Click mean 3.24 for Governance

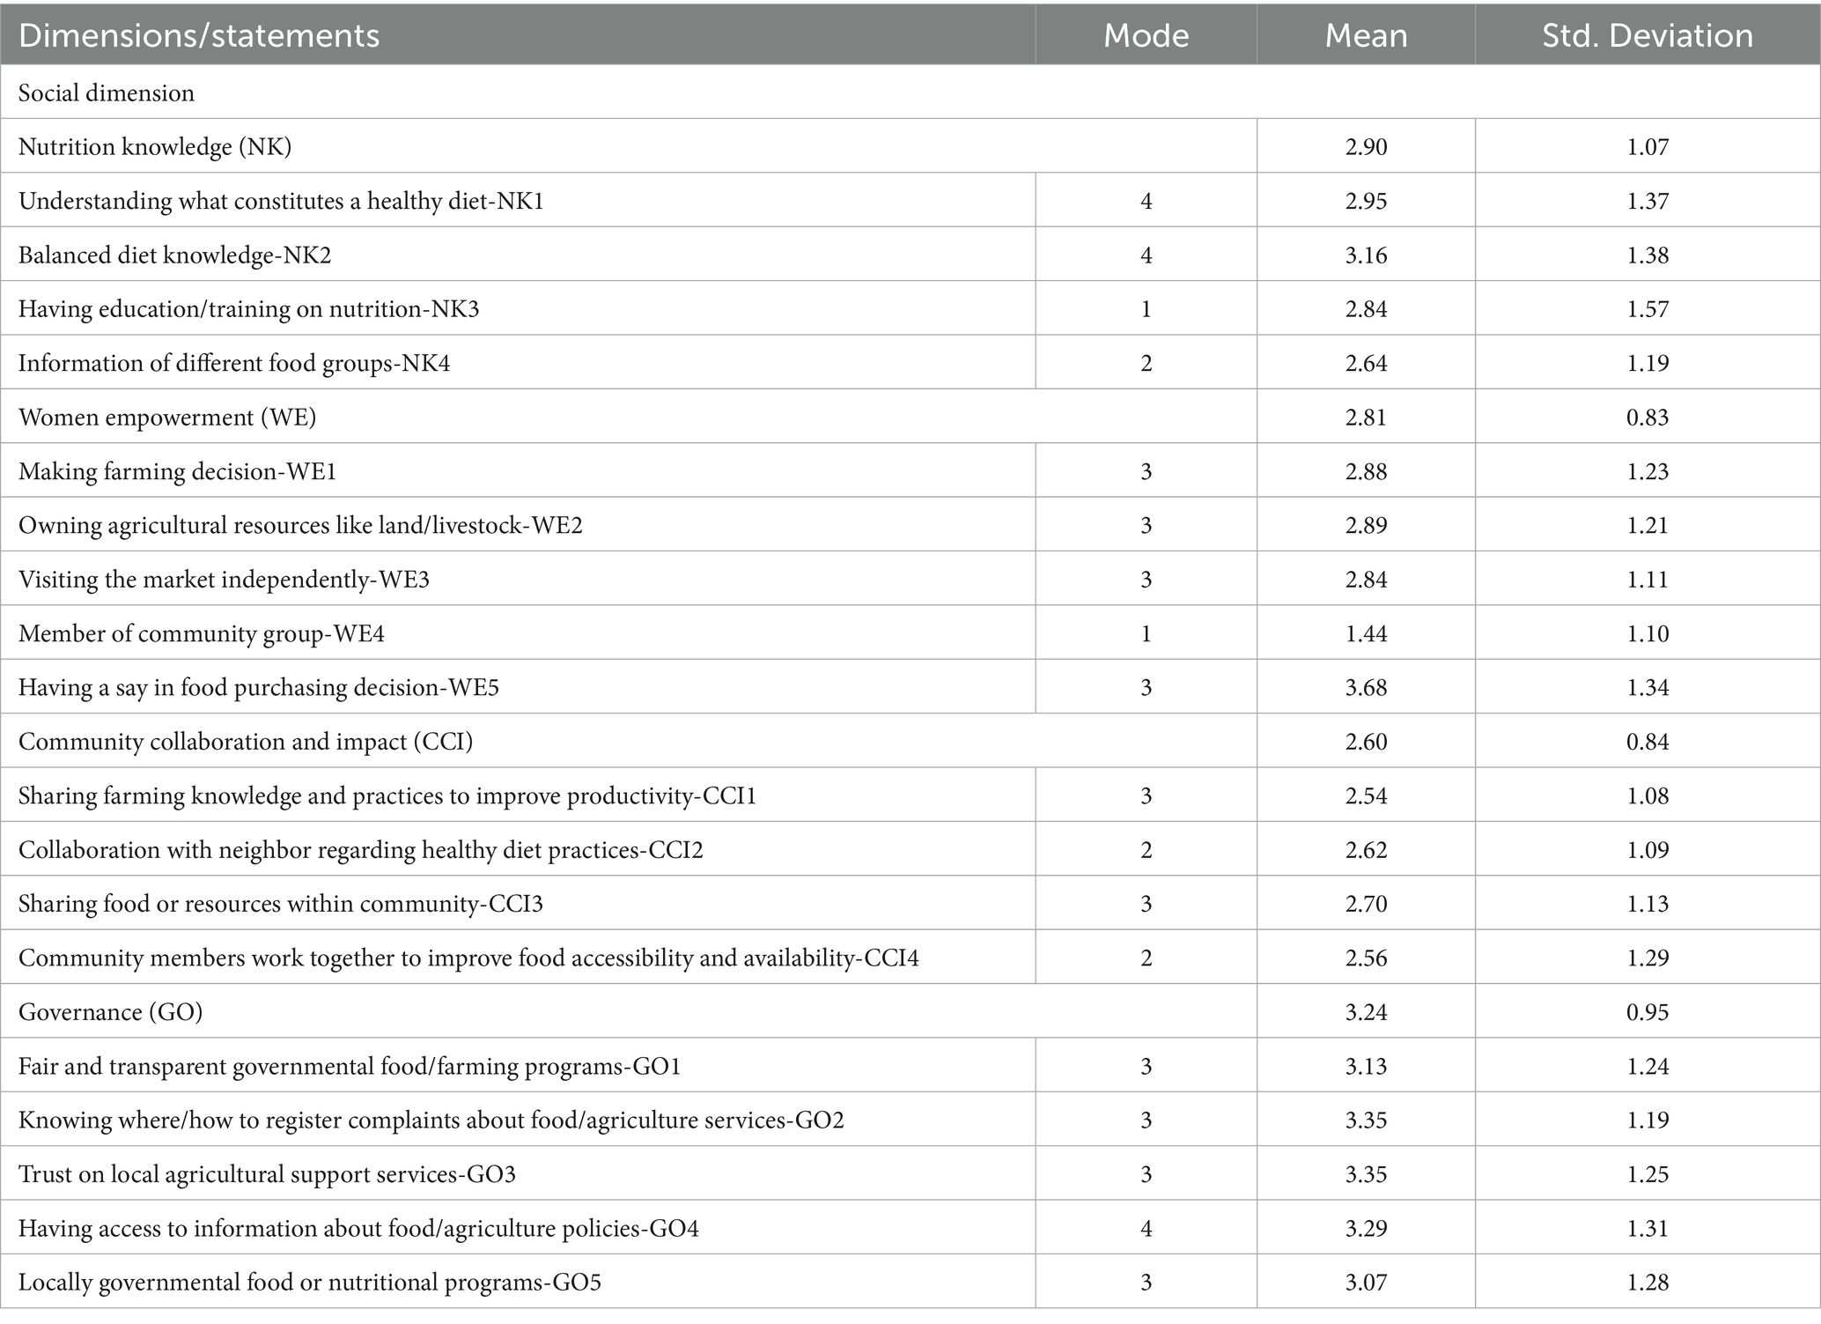[1366, 1012]
